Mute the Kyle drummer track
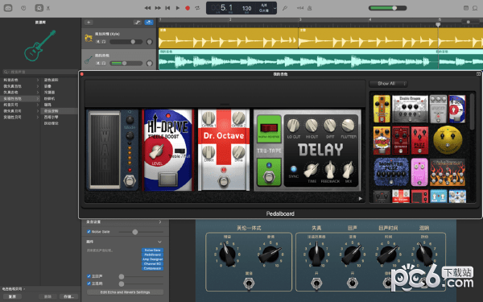 pyautogui.click(x=98, y=42)
